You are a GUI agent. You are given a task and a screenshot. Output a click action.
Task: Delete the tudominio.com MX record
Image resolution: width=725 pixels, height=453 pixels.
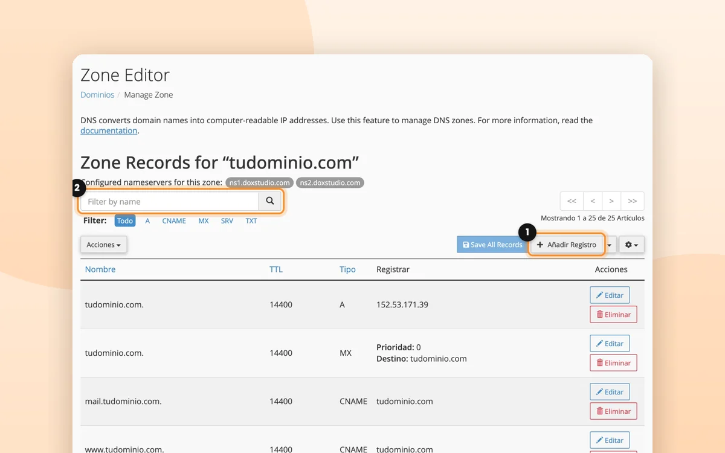(613, 362)
